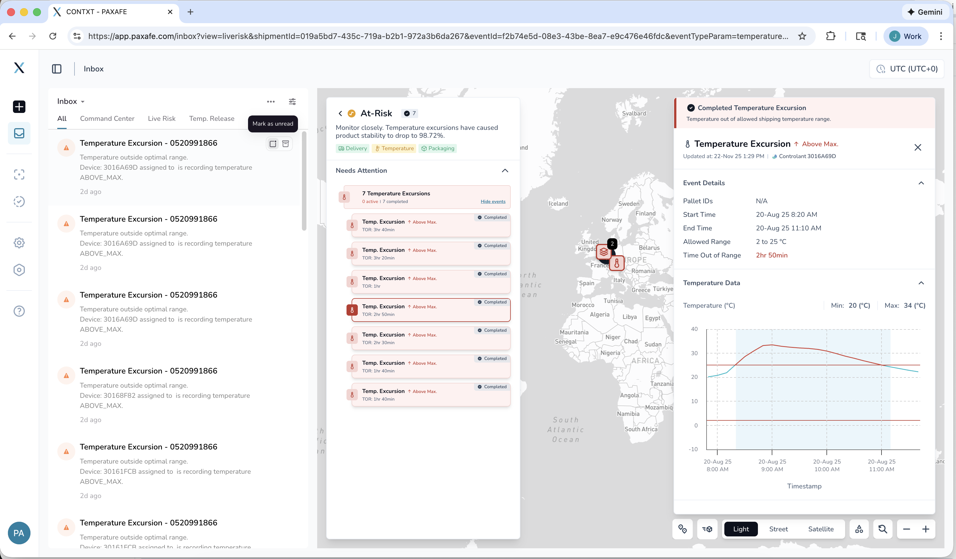The image size is (956, 559).
Task: Collapse the Temperature Data section
Action: click(x=921, y=283)
